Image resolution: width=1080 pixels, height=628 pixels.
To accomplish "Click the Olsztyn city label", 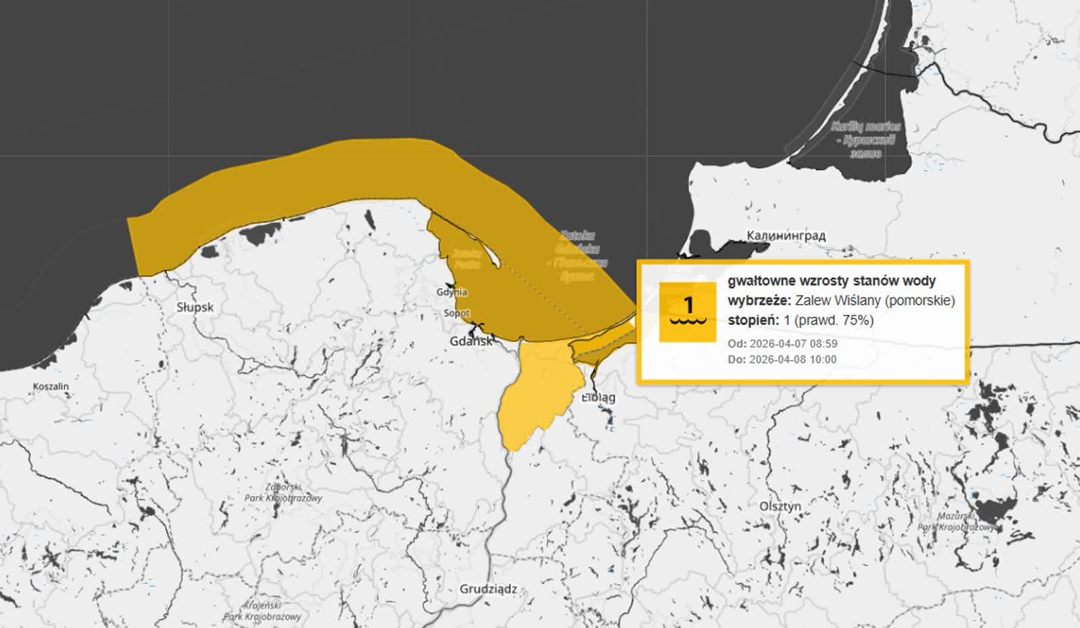I will point(780,506).
